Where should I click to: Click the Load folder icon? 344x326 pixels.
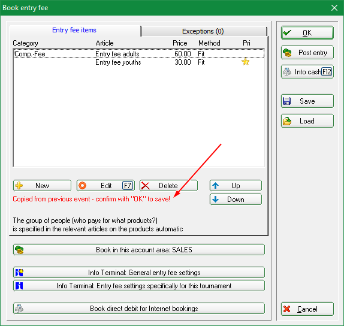pyautogui.click(x=287, y=121)
